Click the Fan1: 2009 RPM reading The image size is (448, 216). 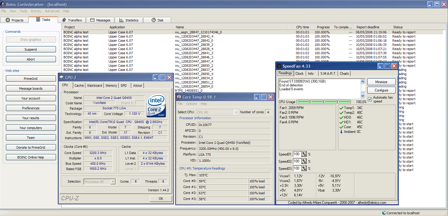point(292,108)
